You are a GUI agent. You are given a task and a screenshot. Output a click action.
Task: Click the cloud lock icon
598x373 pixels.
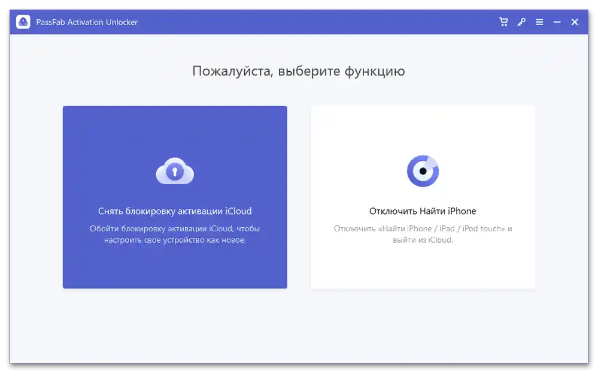click(175, 171)
